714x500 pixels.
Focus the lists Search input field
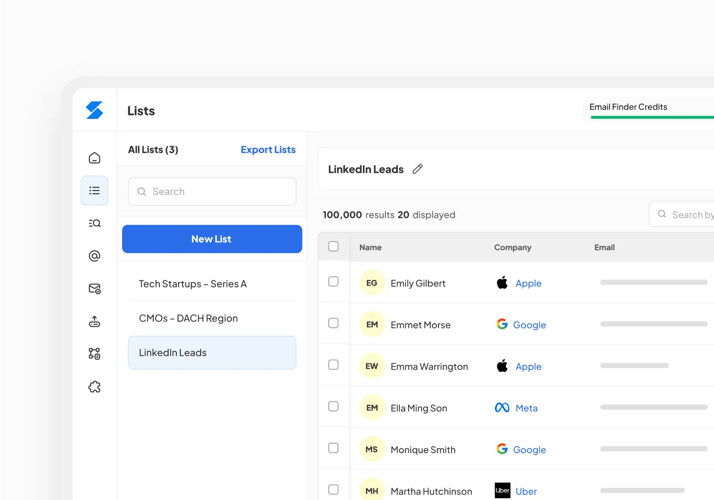pyautogui.click(x=212, y=191)
